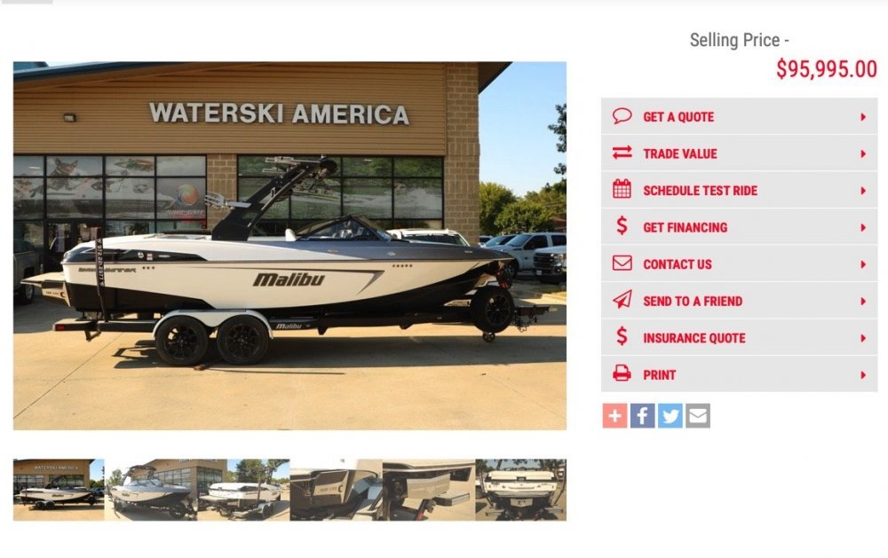This screenshot has width=888, height=558.
Task: Expand the Trade Value arrow
Action: pos(863,154)
